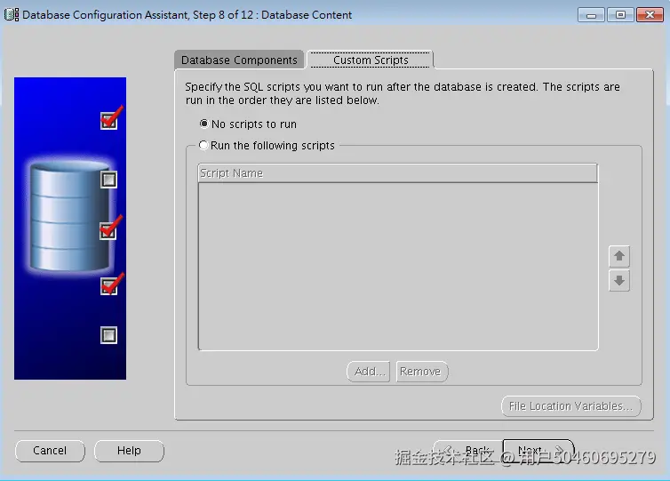Open the Custom Scripts tab

coord(371,60)
